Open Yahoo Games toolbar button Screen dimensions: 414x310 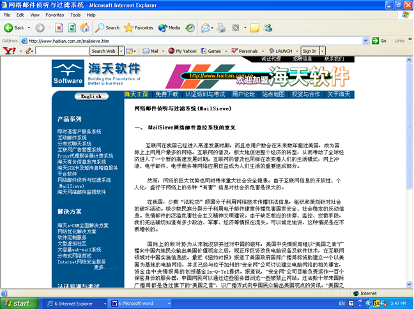211,51
